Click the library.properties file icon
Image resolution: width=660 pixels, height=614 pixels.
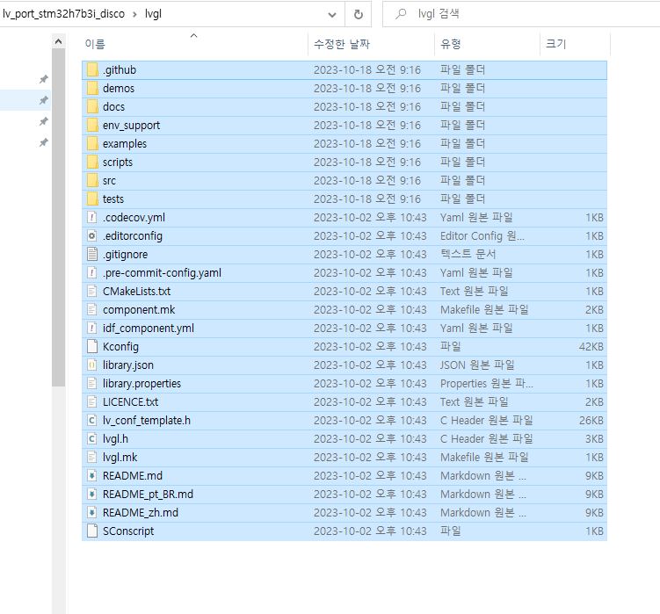(x=92, y=383)
